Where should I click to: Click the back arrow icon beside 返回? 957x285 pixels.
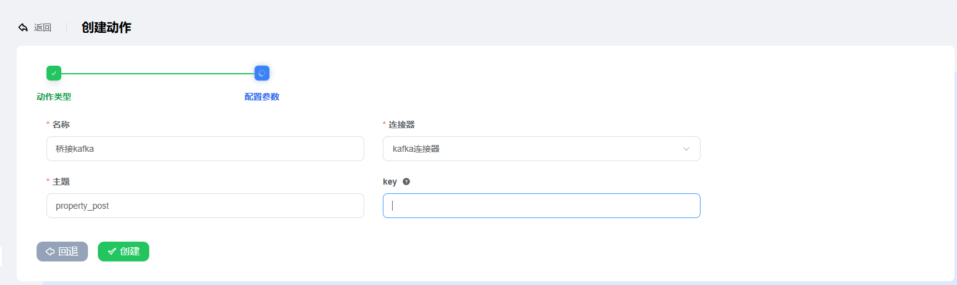coord(23,27)
